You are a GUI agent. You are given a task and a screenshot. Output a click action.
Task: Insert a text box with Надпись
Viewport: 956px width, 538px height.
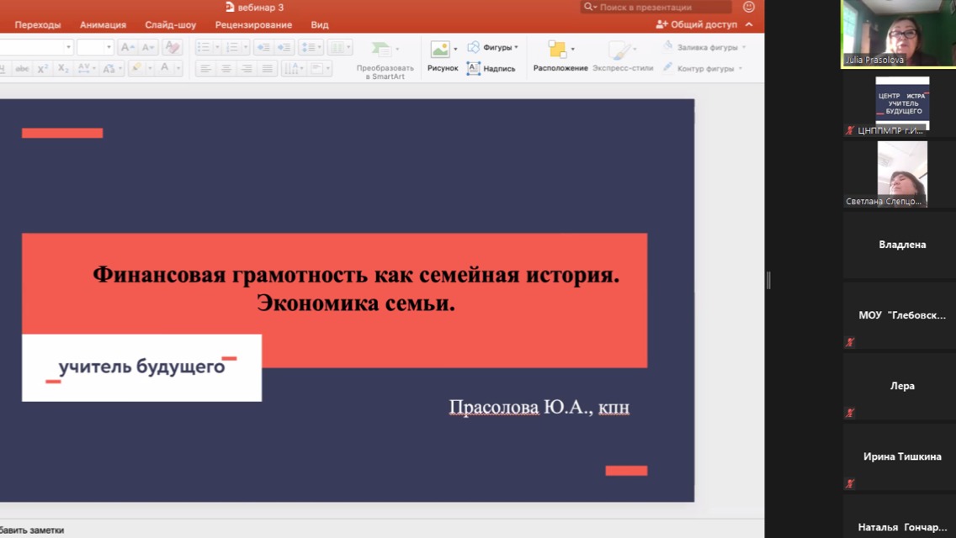[x=496, y=68]
